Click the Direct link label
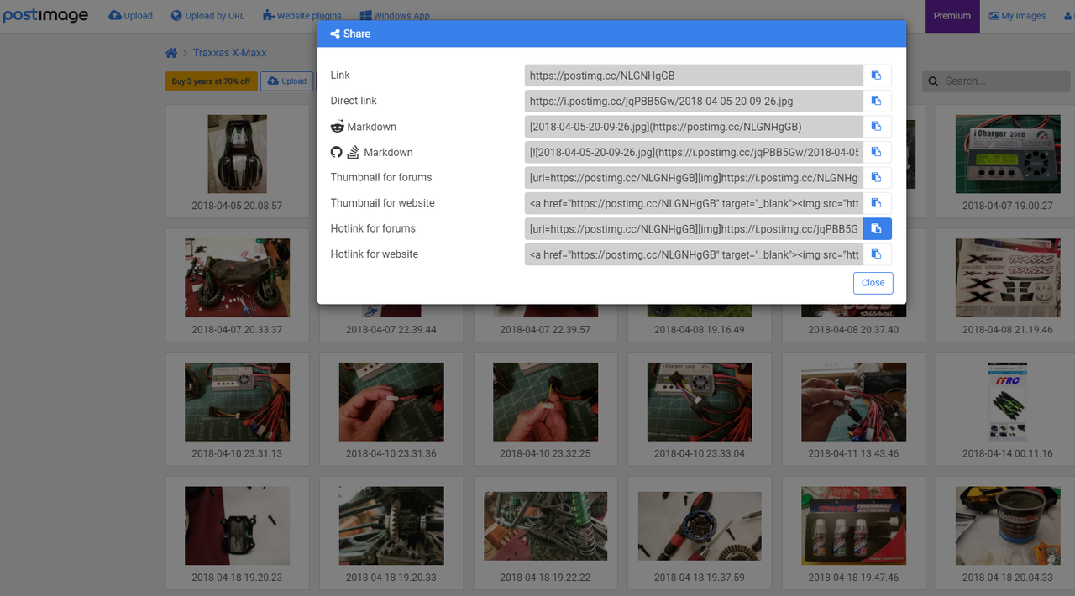Screen dimensions: 1075x596 (354, 101)
